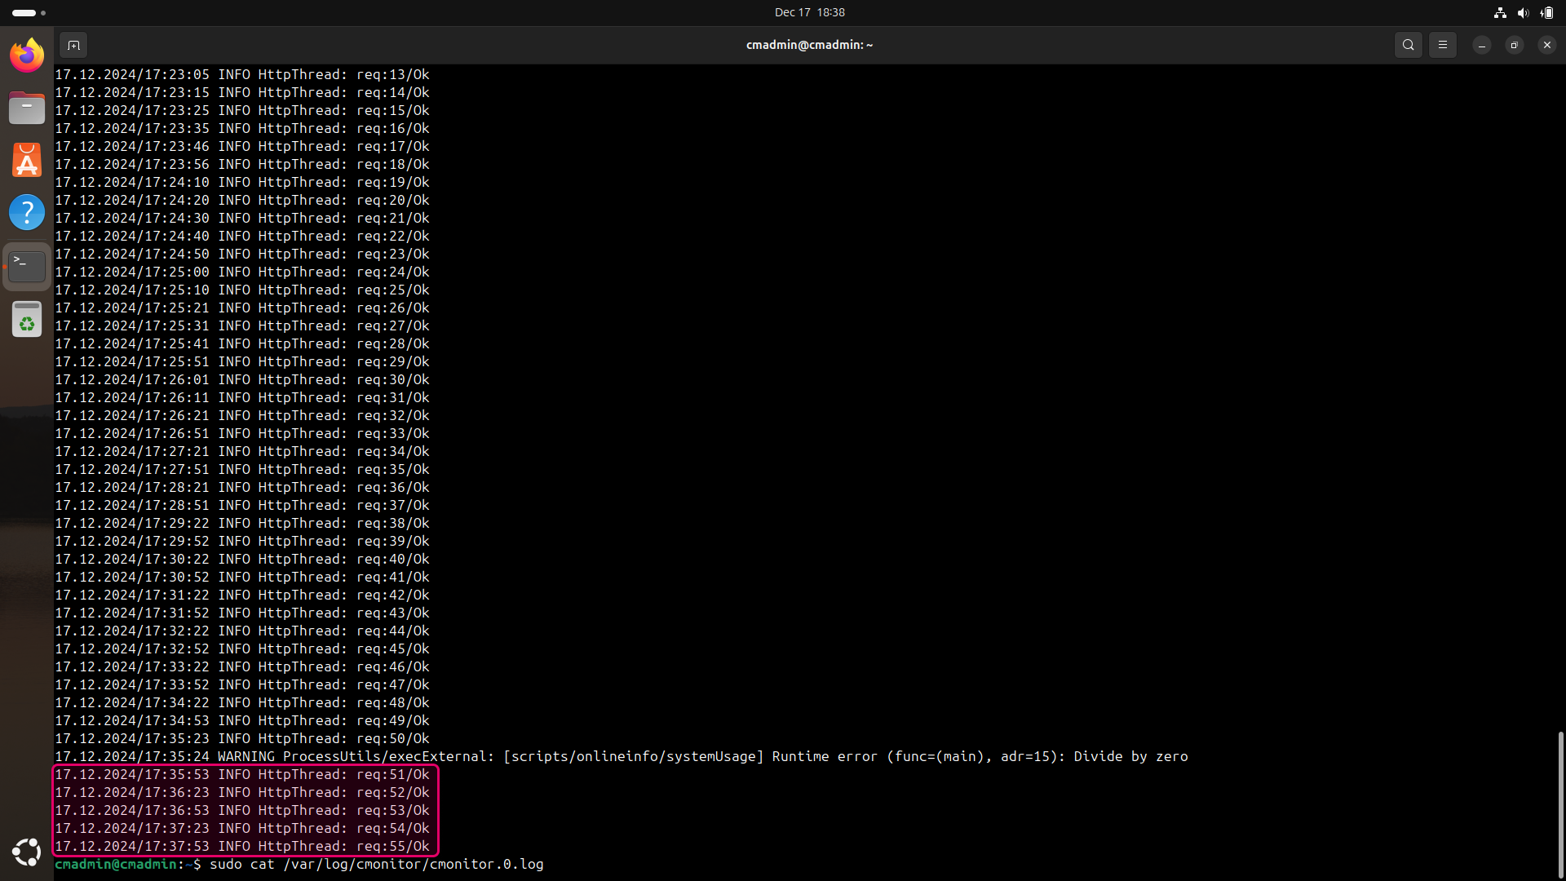
Task: Click the log line req:16/Ok
Action: (242, 128)
